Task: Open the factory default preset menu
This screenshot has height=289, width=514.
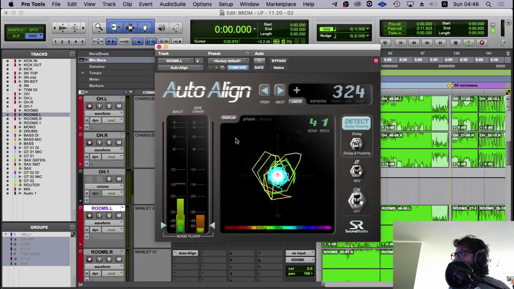Action: tap(228, 61)
